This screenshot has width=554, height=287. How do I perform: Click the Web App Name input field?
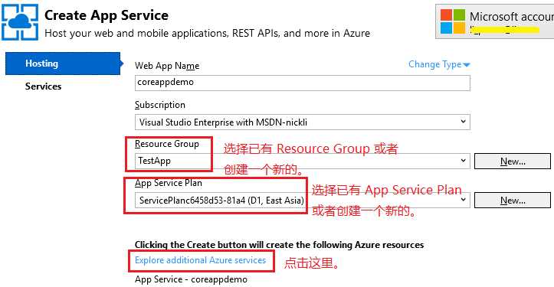point(303,83)
